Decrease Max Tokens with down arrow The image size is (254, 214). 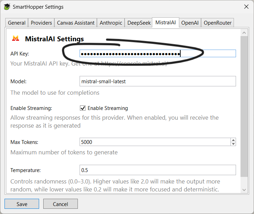233,144
